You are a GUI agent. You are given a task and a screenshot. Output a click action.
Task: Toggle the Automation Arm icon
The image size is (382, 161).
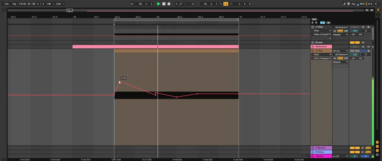(x=181, y=4)
